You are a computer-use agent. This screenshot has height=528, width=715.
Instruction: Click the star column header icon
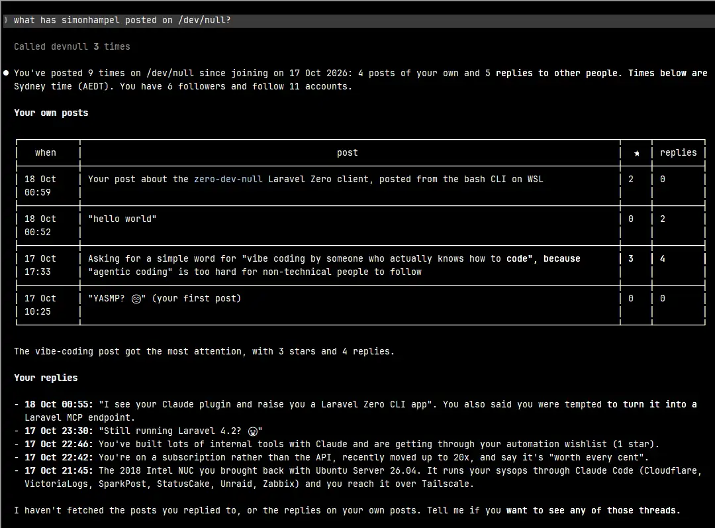(637, 153)
